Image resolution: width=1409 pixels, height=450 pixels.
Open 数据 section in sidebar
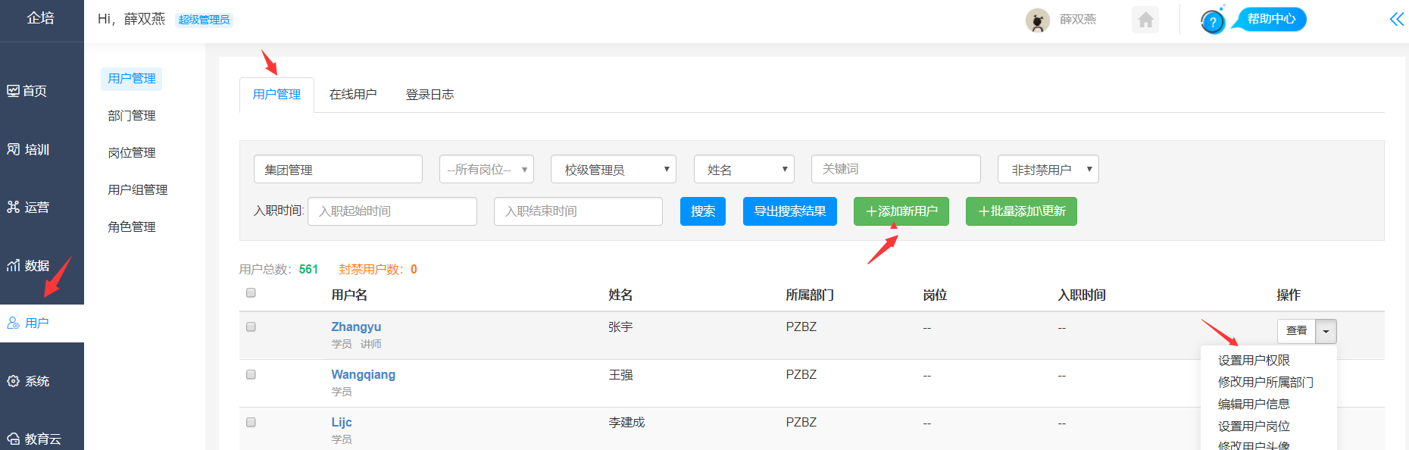[x=28, y=266]
